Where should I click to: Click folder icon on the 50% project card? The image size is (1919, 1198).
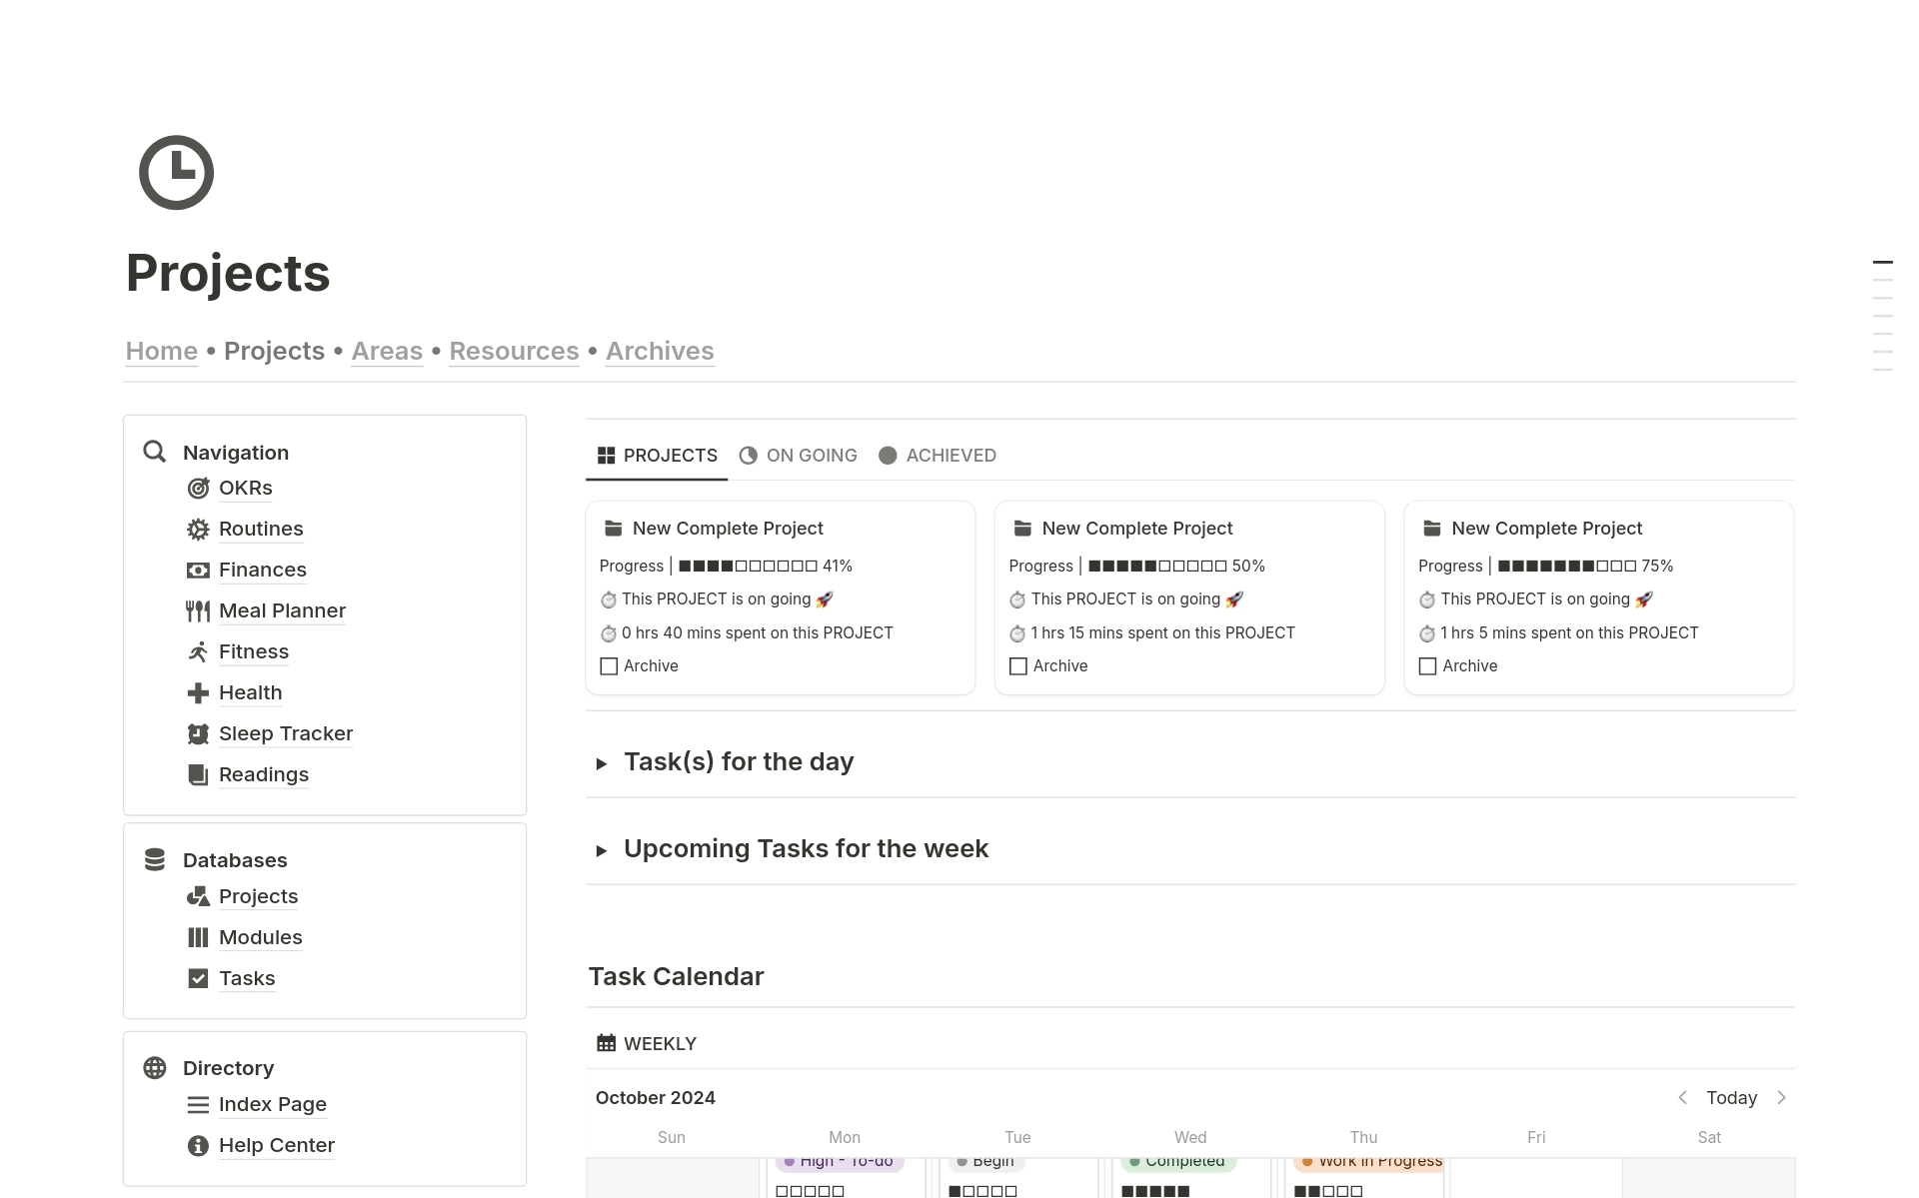coord(1022,528)
